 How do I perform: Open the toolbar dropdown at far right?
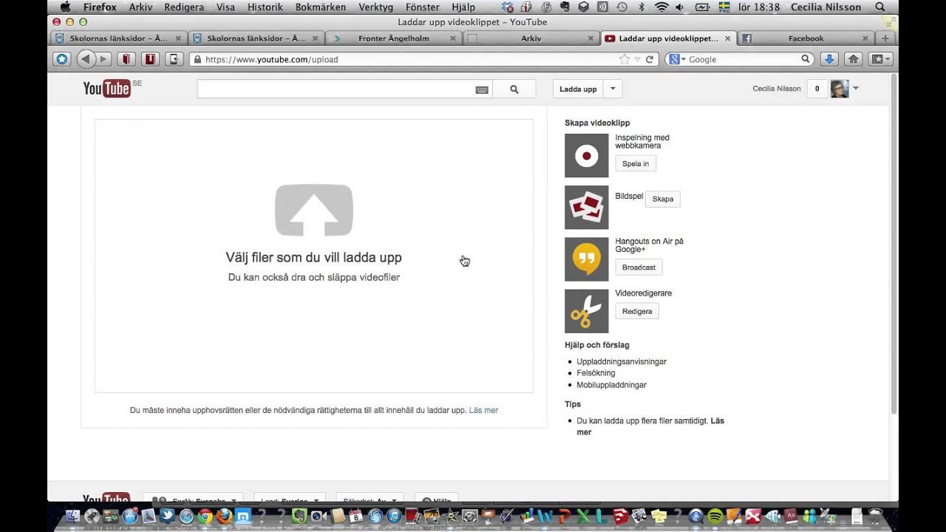tap(882, 59)
